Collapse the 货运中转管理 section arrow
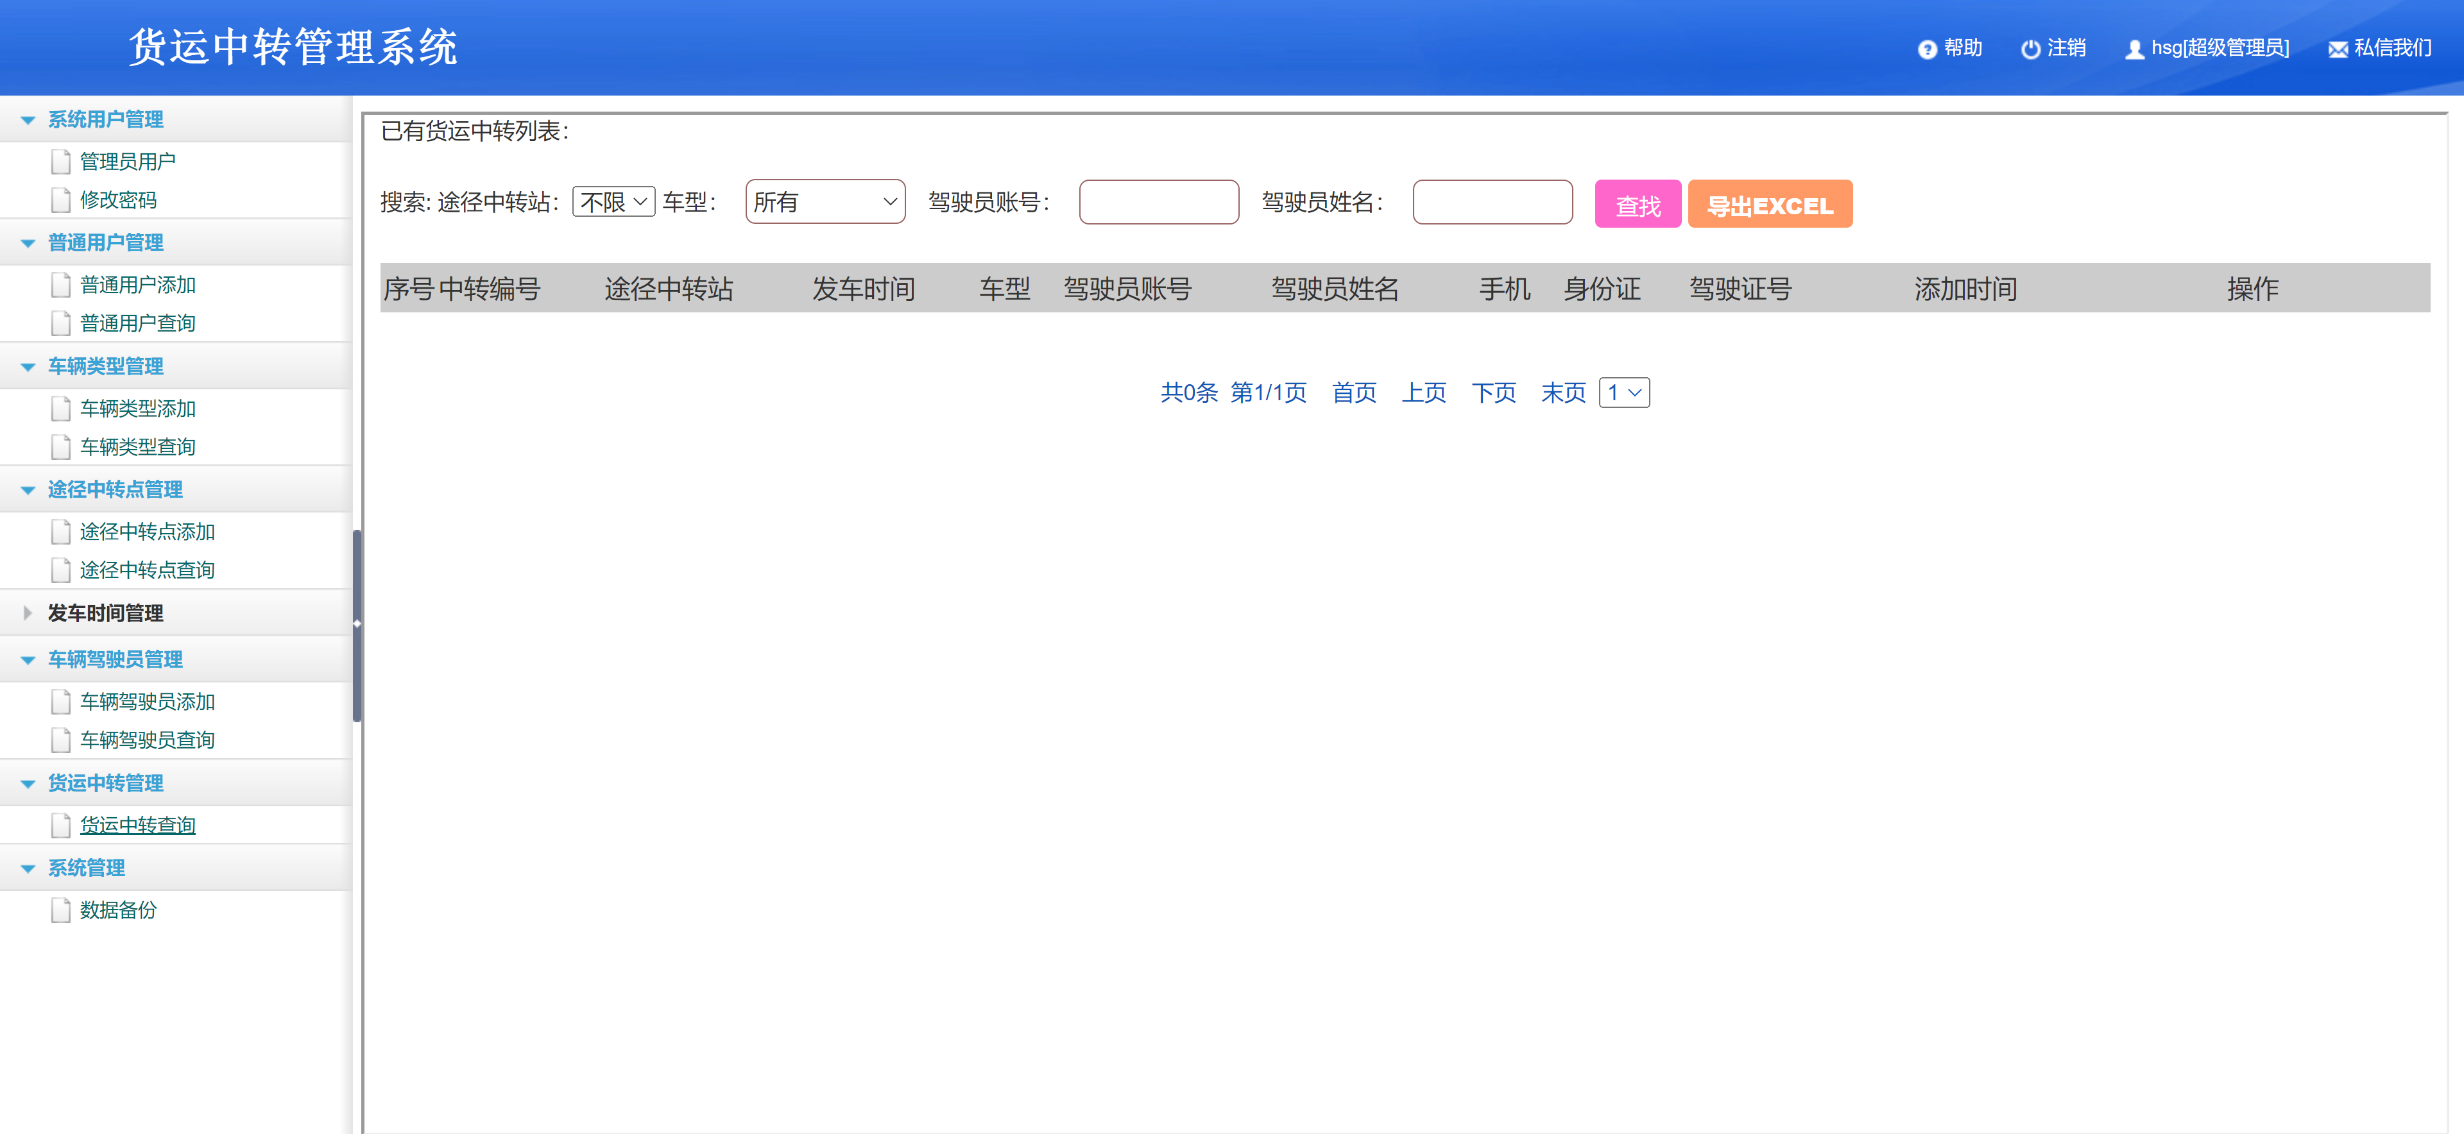The width and height of the screenshot is (2464, 1134). (x=28, y=784)
